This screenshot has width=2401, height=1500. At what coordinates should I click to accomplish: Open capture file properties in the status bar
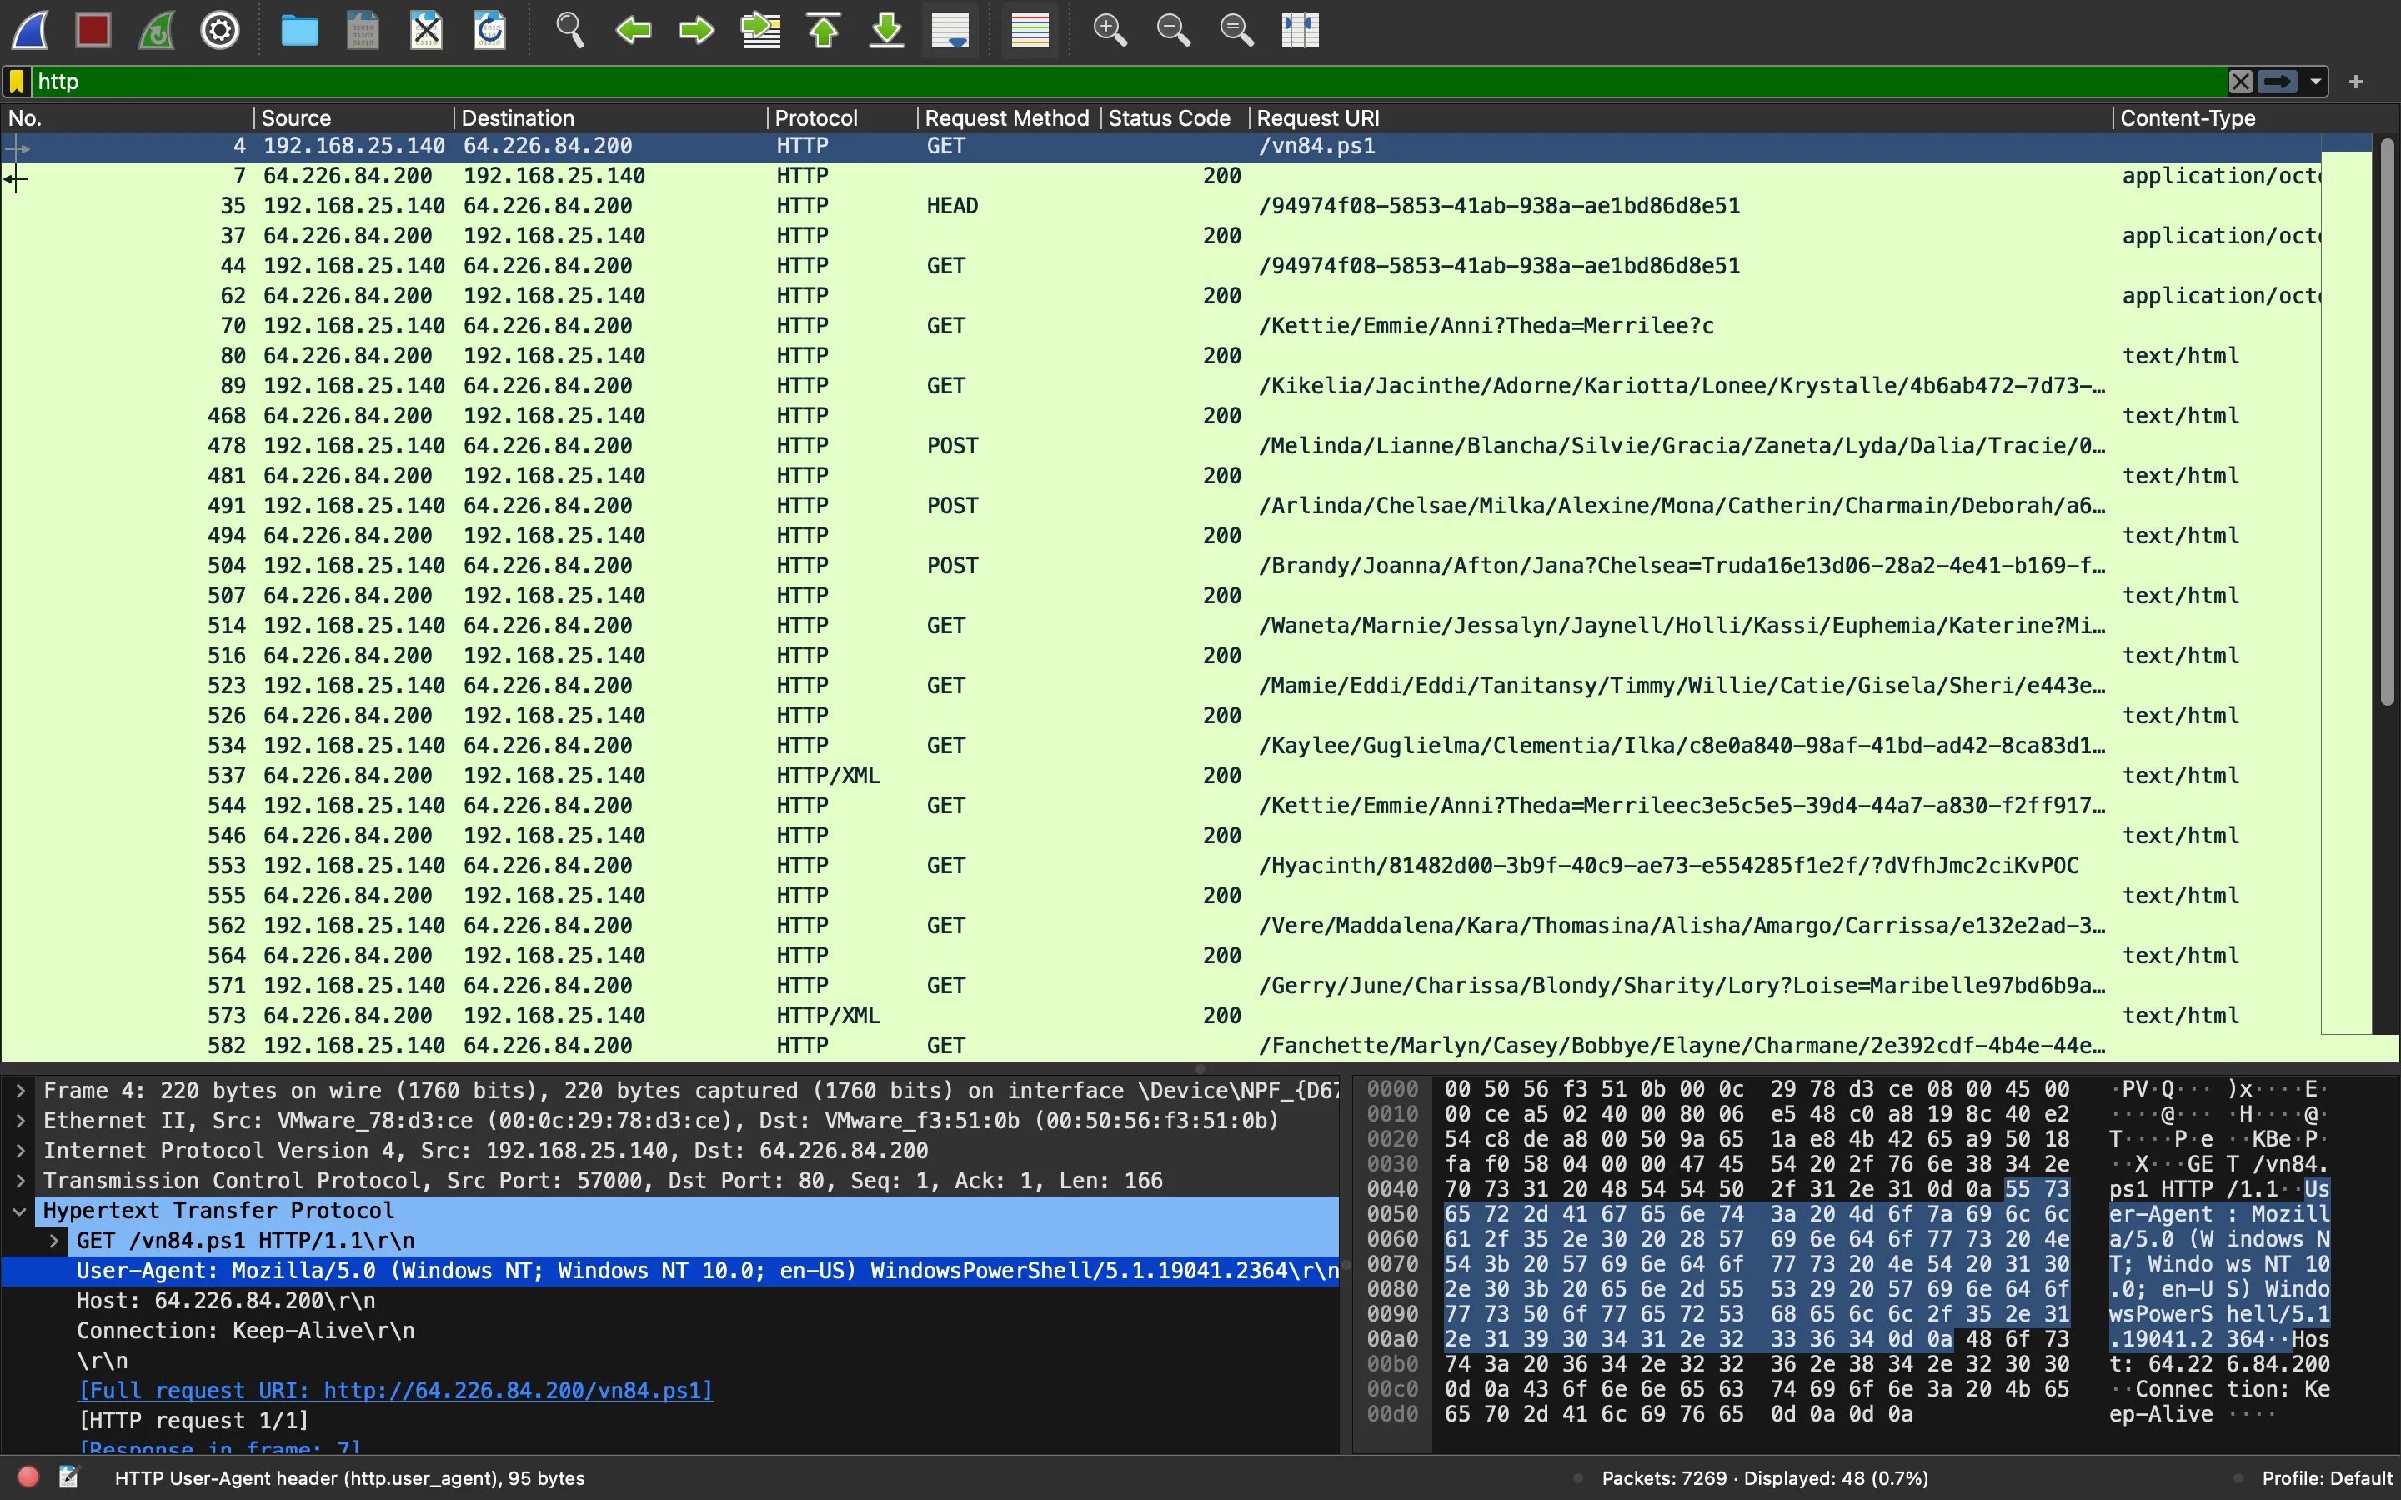point(68,1477)
